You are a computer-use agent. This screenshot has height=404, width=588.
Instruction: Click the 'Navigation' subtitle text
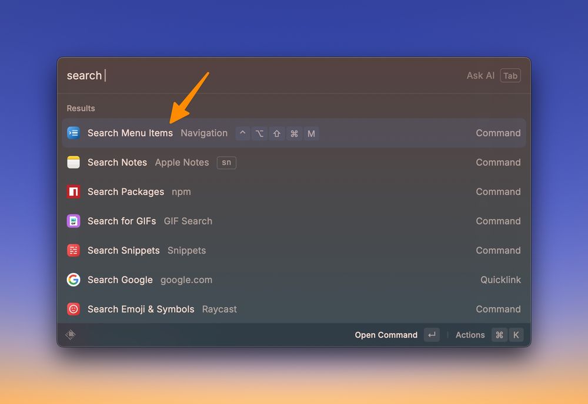204,133
